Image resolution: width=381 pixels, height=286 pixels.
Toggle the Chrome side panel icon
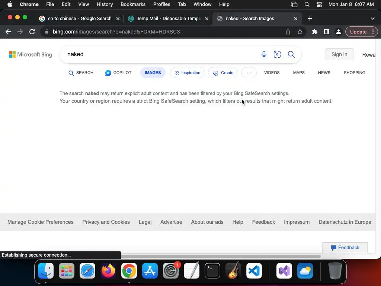pyautogui.click(x=327, y=32)
